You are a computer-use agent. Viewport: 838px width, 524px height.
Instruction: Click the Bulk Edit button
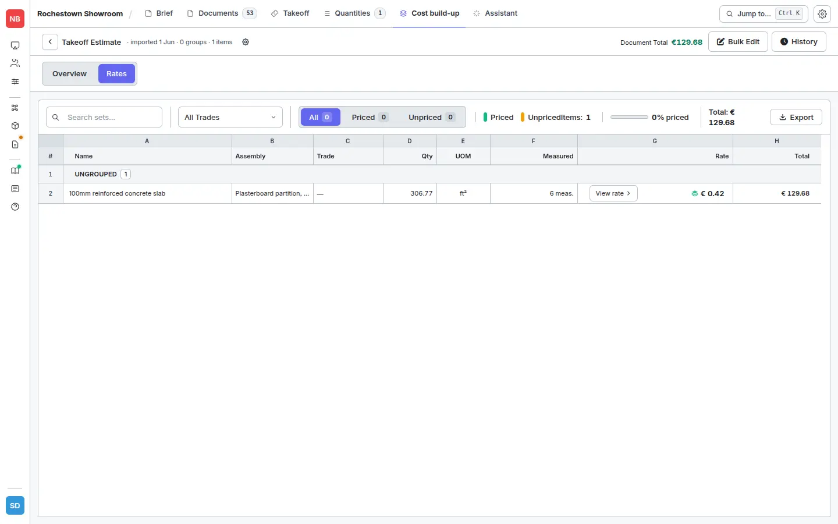pyautogui.click(x=738, y=42)
